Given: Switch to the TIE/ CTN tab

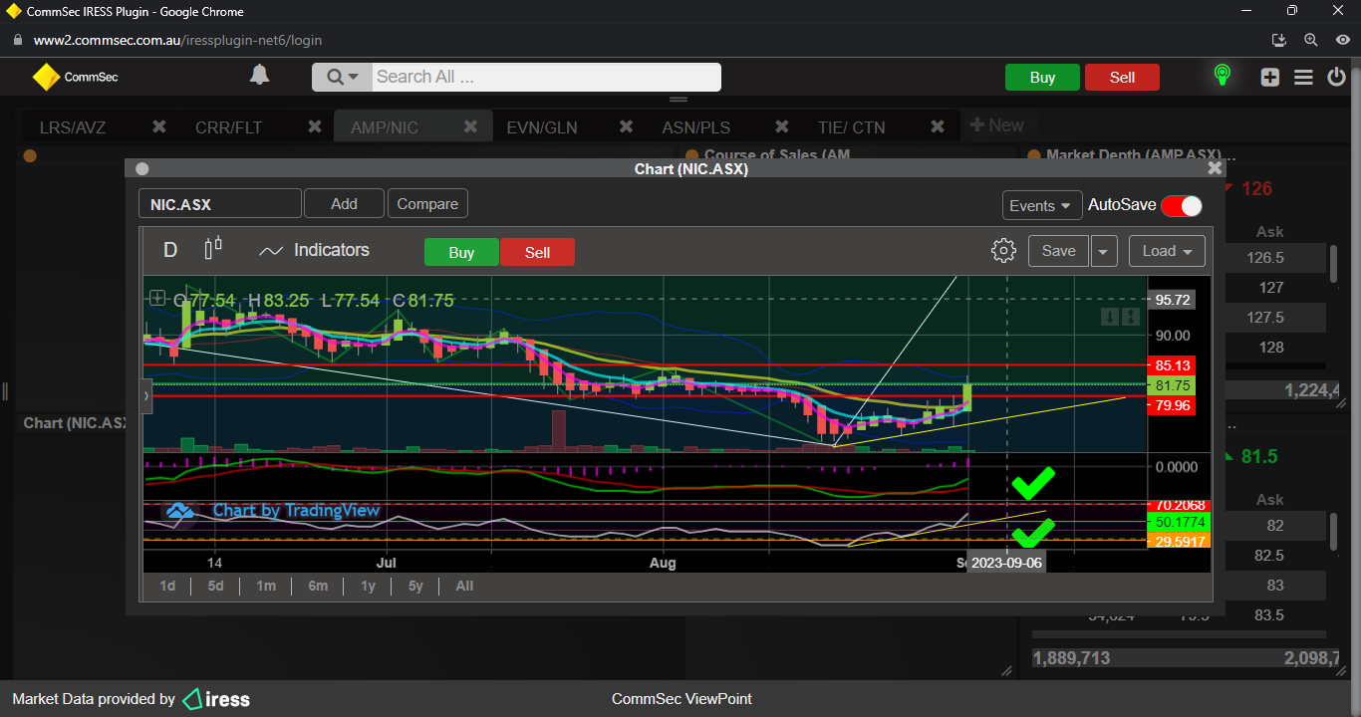Looking at the screenshot, I should (x=852, y=127).
